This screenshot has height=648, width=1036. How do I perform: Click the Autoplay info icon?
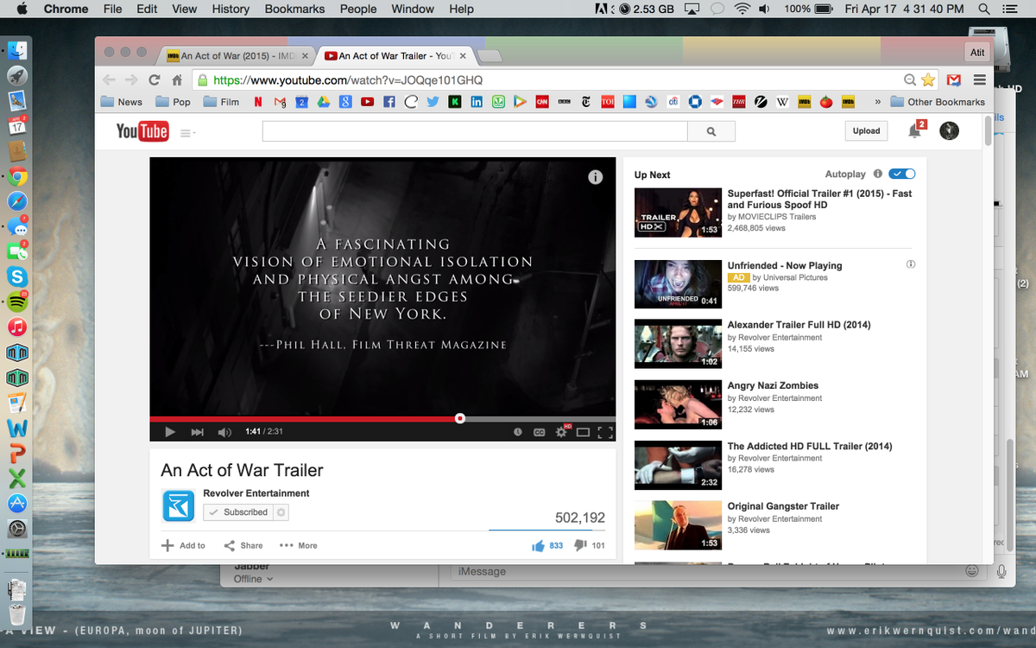click(878, 174)
